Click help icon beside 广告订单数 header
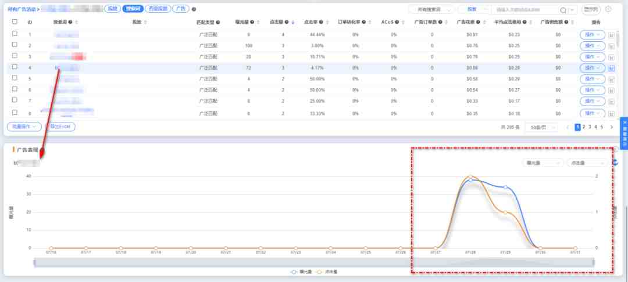 click(440, 23)
